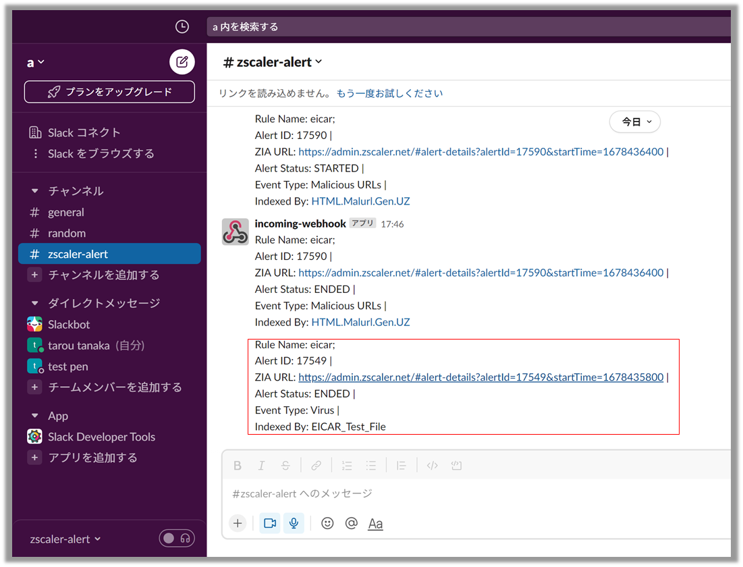Click the microphone audio clip icon
This screenshot has width=743, height=567.
point(294,523)
